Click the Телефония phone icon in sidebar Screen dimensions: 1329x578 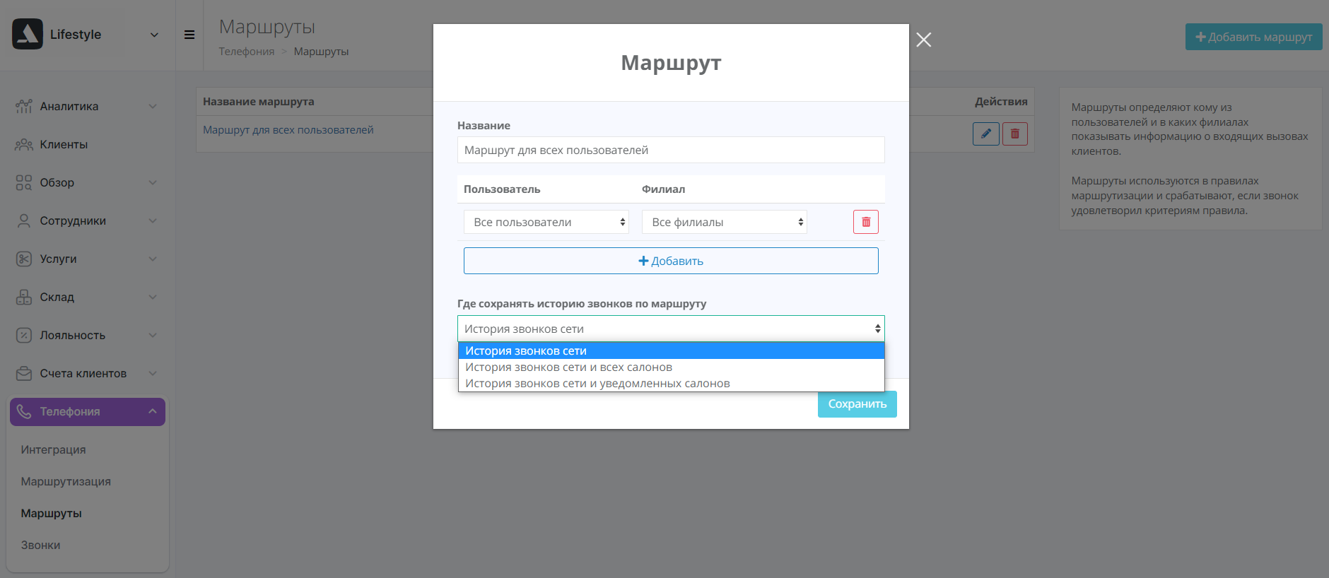pos(24,411)
